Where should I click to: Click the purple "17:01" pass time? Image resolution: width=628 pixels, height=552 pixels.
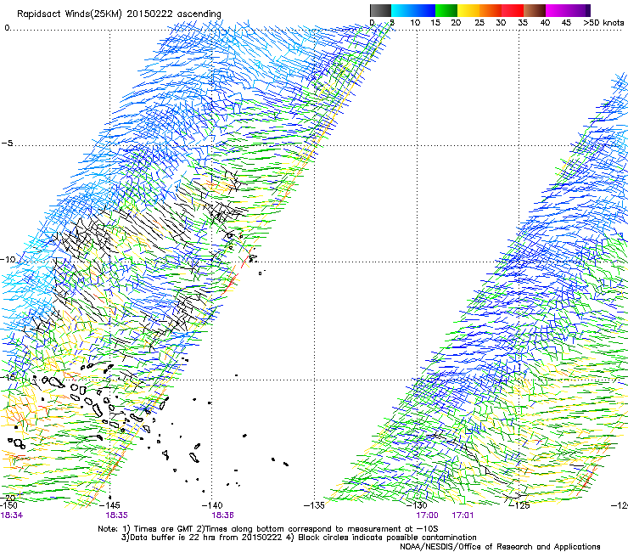[x=463, y=515]
